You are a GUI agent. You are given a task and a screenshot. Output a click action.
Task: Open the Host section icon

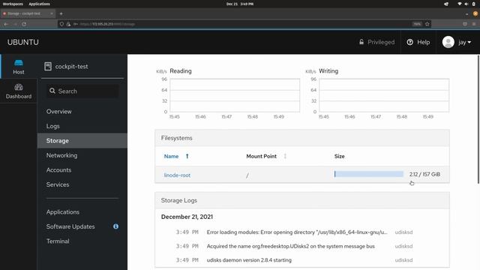pyautogui.click(x=18, y=63)
